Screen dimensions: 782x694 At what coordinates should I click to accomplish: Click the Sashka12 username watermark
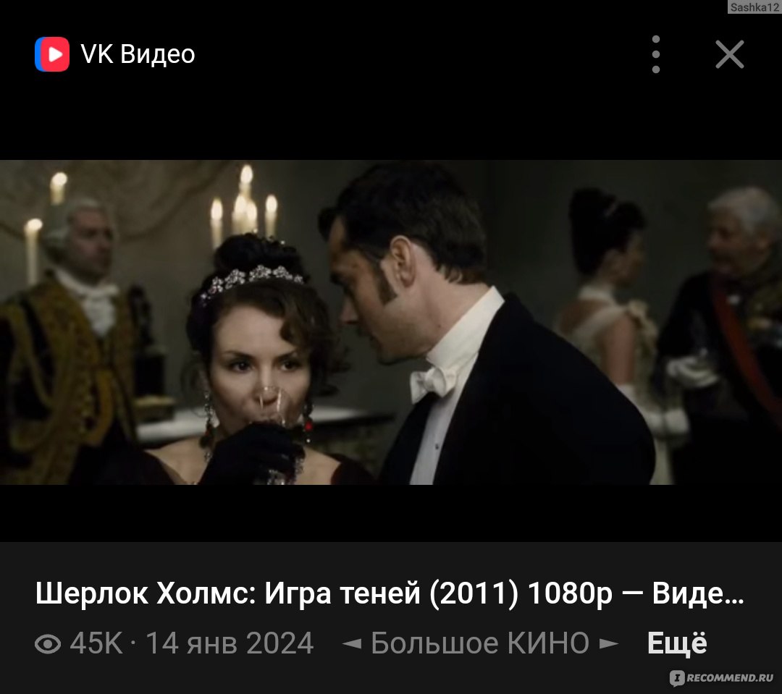[x=754, y=7]
